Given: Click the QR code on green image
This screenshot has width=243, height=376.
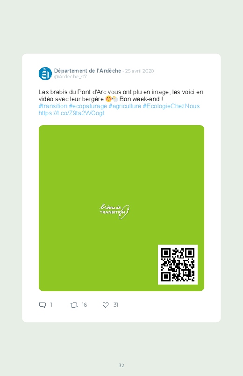Looking at the screenshot, I should (178, 265).
